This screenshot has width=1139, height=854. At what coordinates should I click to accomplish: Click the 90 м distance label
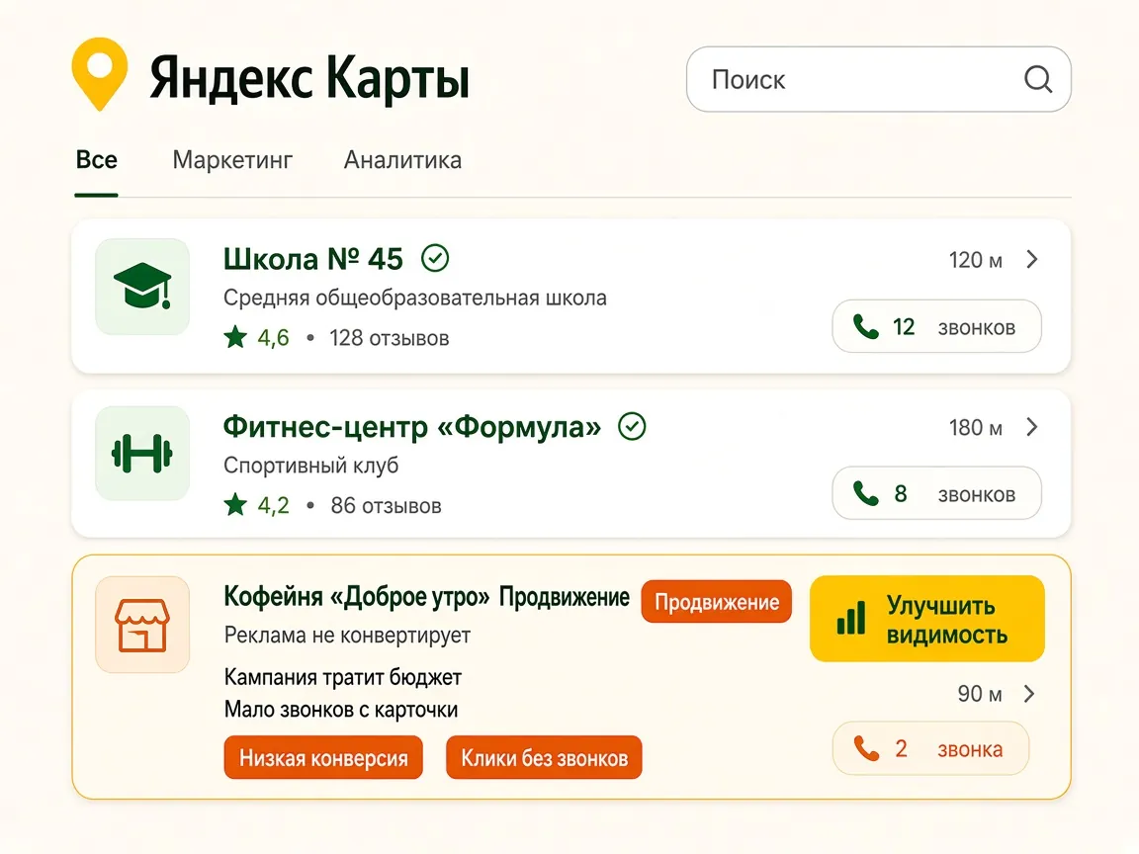[980, 694]
